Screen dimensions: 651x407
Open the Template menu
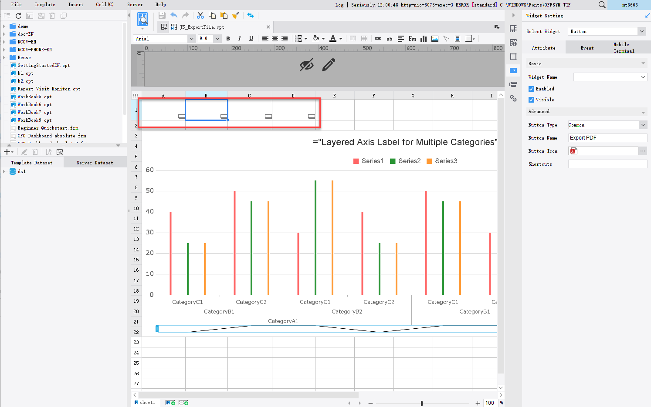pyautogui.click(x=45, y=4)
